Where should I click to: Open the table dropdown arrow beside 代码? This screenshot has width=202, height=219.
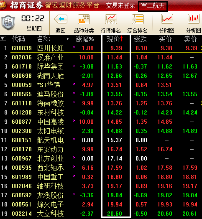(x=3, y=38)
